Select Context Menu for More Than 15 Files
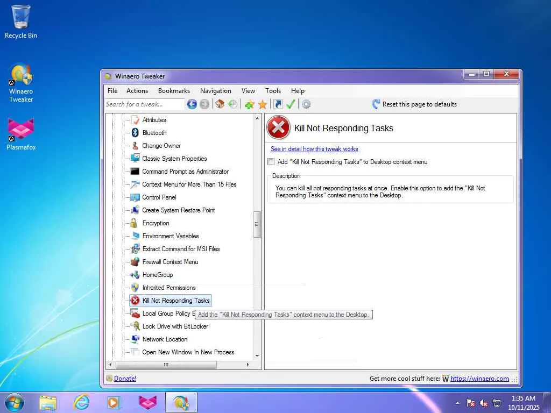The height and width of the screenshot is (413, 551). pyautogui.click(x=189, y=184)
